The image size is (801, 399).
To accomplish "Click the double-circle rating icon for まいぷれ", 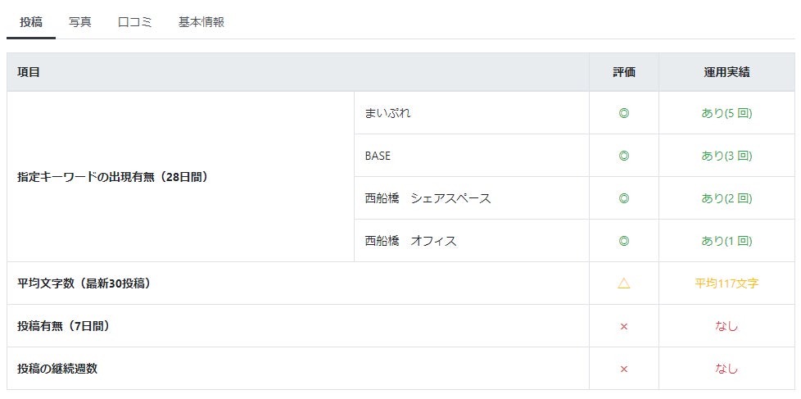I will [624, 113].
